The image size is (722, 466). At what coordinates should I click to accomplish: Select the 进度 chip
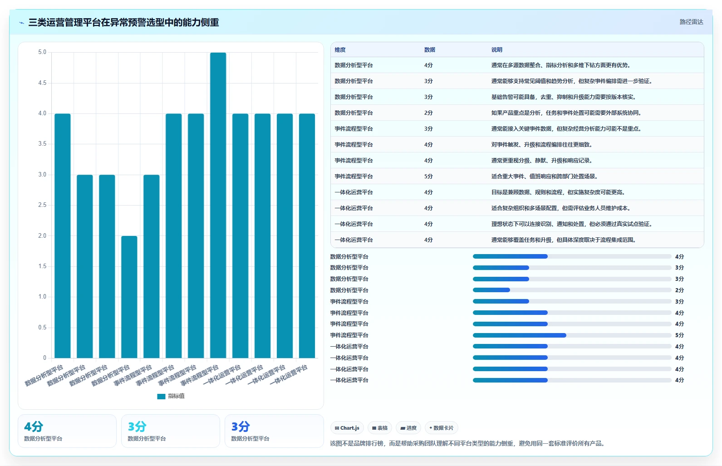point(408,428)
